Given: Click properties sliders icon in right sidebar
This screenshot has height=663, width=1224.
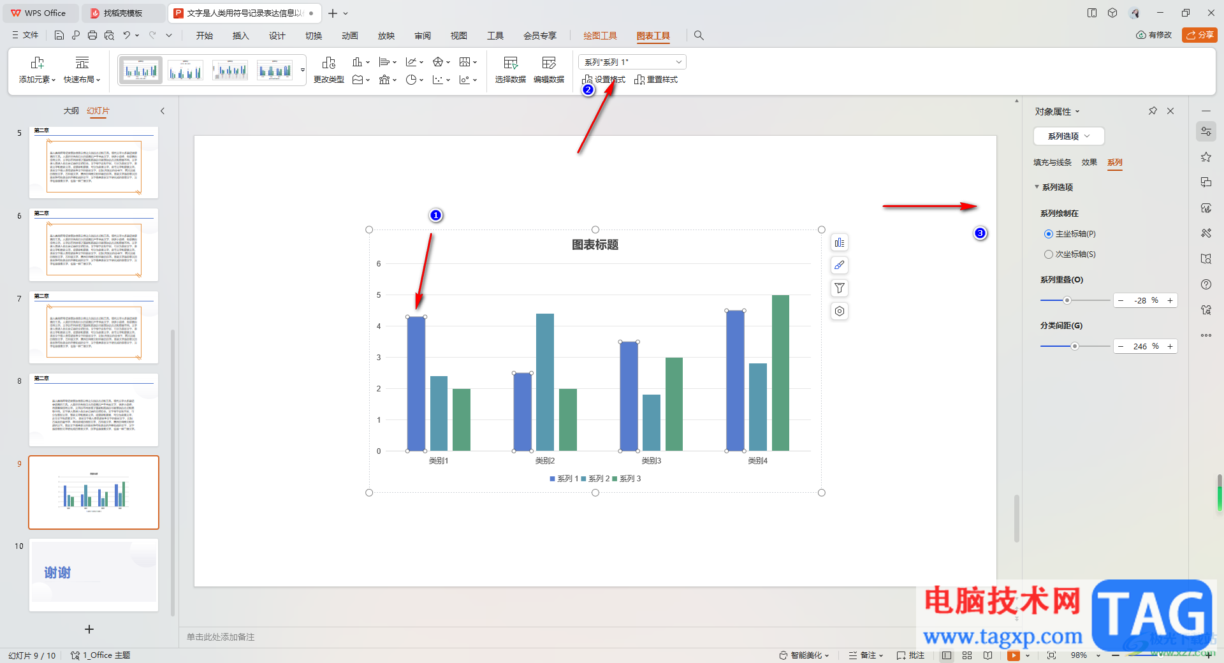Looking at the screenshot, I should 1206,131.
